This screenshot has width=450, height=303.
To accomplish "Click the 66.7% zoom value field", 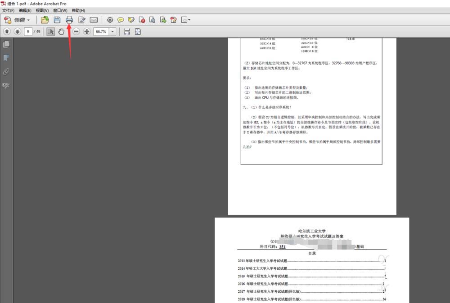I will pos(101,31).
